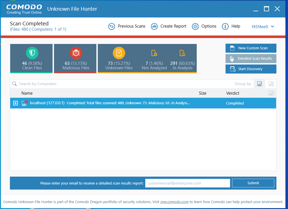
Task: Sort by the Verdict column header
Action: tap(233, 93)
